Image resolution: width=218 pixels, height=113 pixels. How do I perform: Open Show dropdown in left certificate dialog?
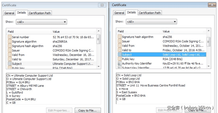(41, 22)
